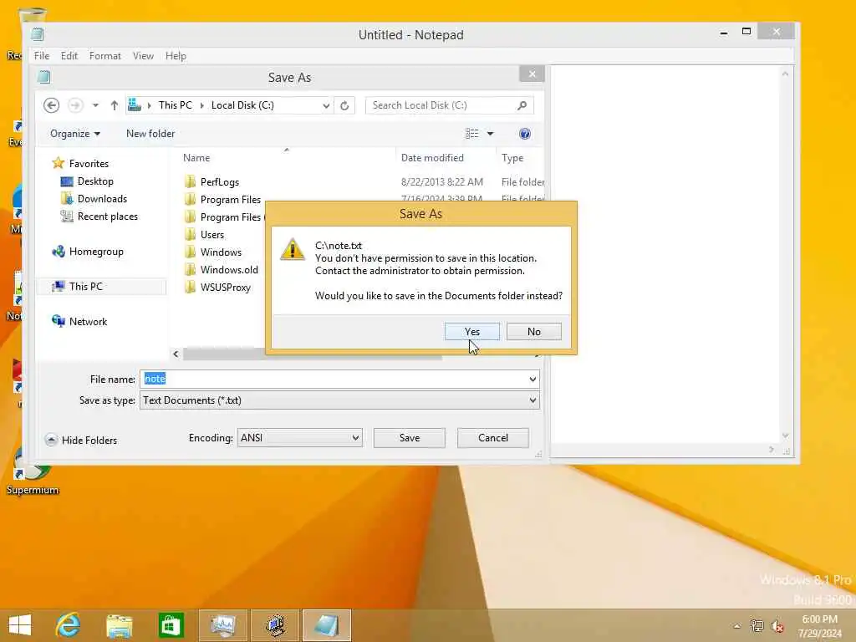This screenshot has width=856, height=642.
Task: Open the Windows Start button
Action: click(x=20, y=625)
